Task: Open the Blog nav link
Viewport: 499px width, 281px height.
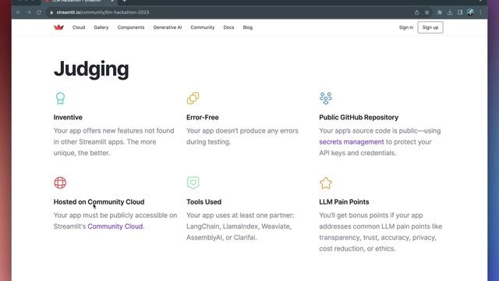Action: click(x=248, y=27)
